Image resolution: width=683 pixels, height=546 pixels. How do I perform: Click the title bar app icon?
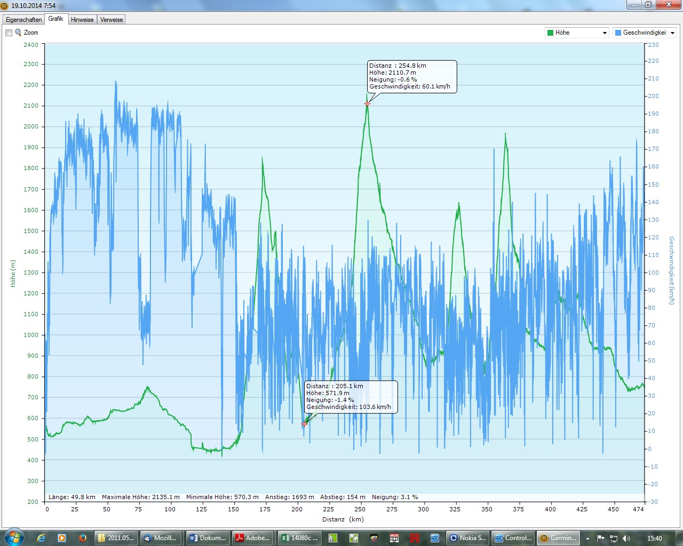point(5,5)
